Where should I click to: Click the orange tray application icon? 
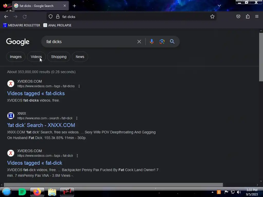[219, 192]
